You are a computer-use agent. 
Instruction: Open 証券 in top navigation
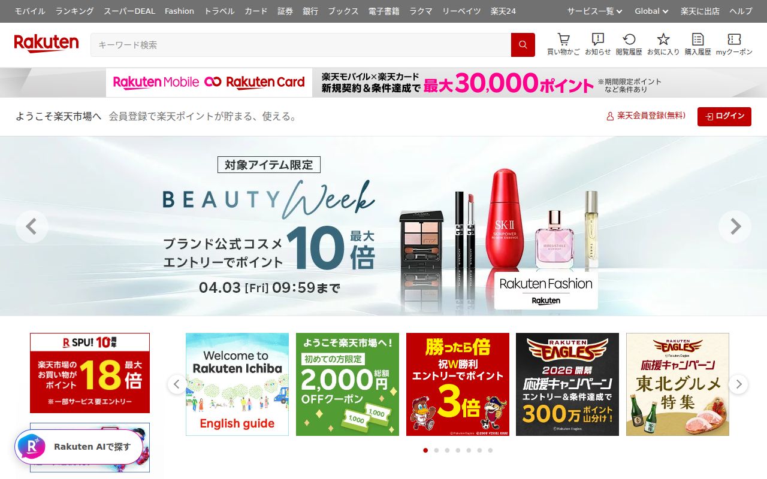pyautogui.click(x=285, y=11)
